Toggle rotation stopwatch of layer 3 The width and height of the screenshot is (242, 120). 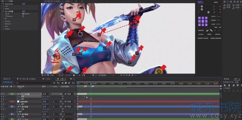click(x=17, y=104)
